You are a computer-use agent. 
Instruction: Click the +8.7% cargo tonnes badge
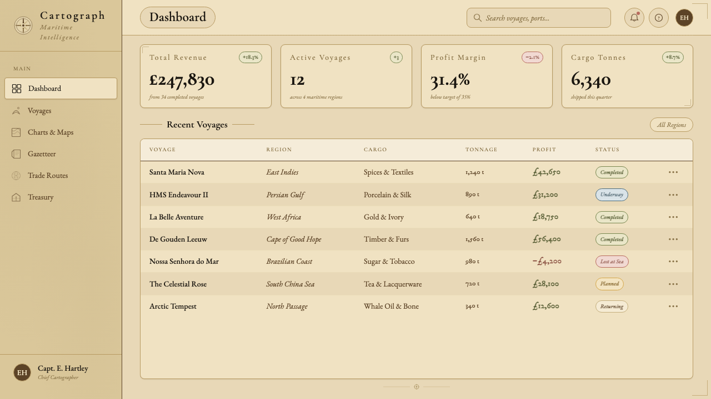click(673, 58)
